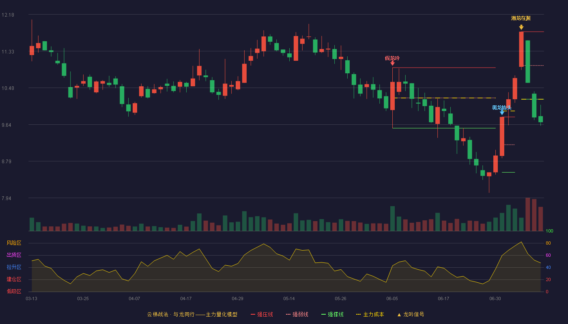Click the 20 indicator scale value
The height and width of the screenshot is (324, 568).
548,279
